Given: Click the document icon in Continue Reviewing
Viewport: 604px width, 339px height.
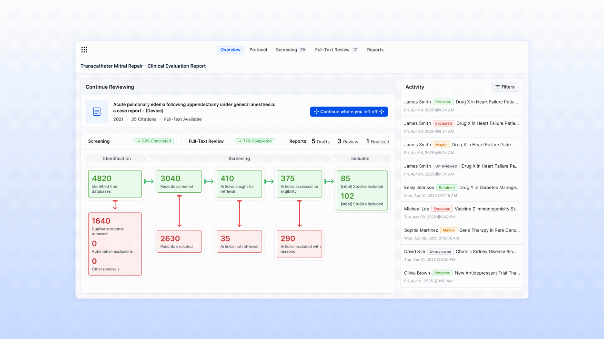Looking at the screenshot, I should click(97, 112).
